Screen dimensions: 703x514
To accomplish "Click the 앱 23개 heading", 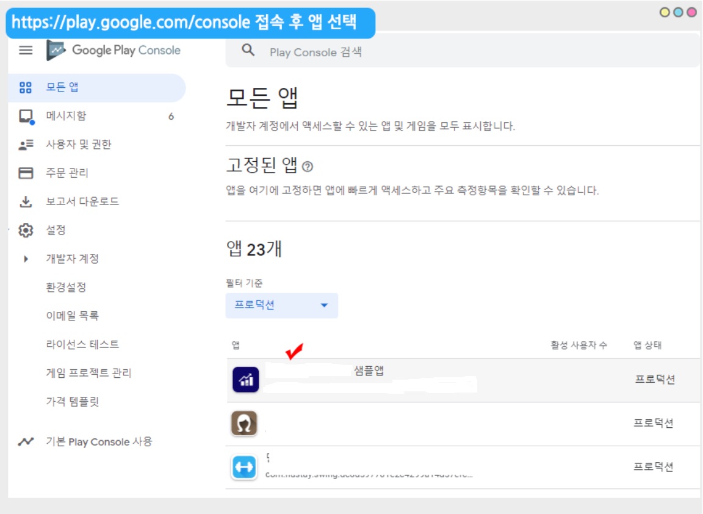I will tap(254, 248).
